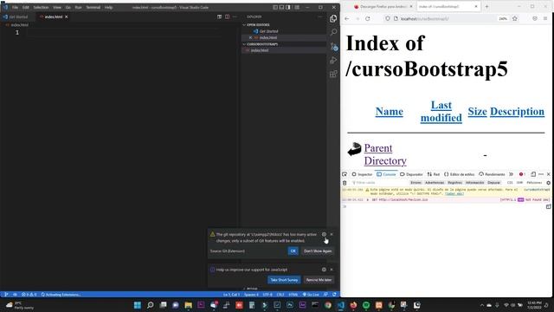The height and width of the screenshot is (312, 554).
Task: Open the console settings gear
Action: tap(548, 183)
